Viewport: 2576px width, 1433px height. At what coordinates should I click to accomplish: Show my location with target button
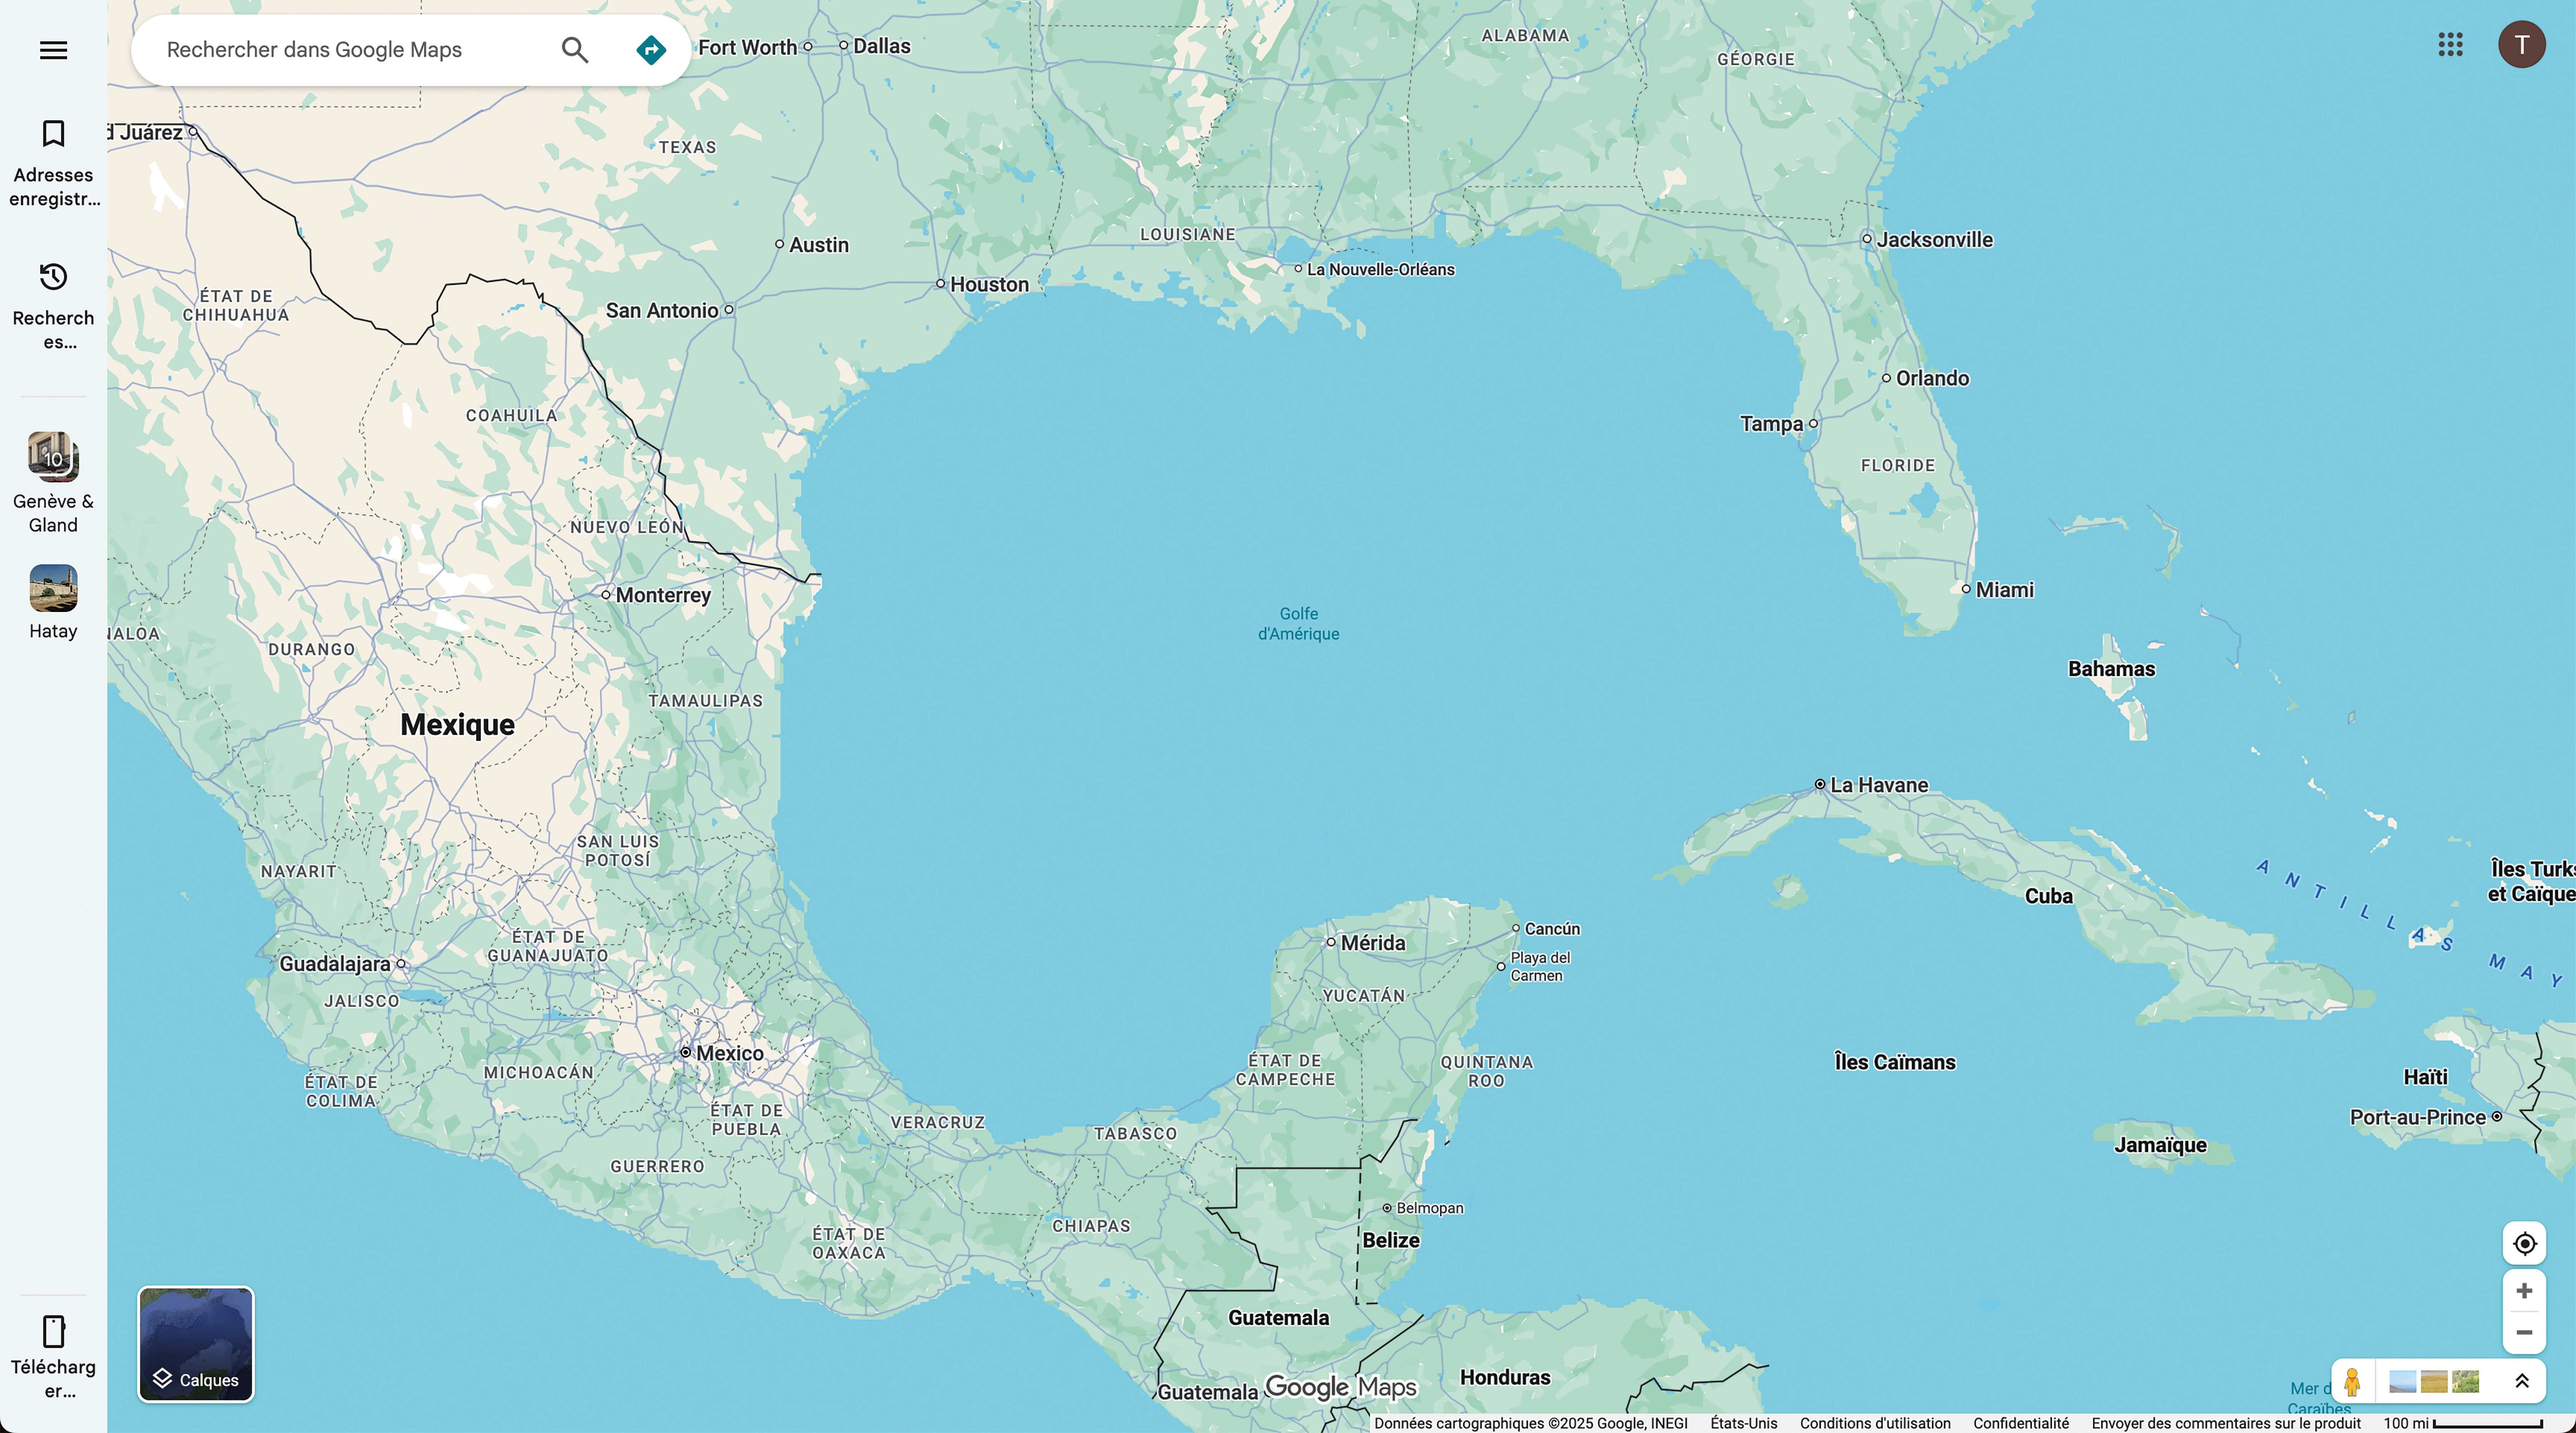point(2524,1243)
